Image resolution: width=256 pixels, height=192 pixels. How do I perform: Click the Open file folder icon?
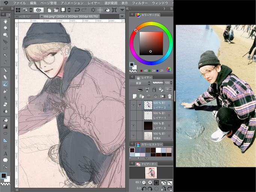[x=56, y=10]
